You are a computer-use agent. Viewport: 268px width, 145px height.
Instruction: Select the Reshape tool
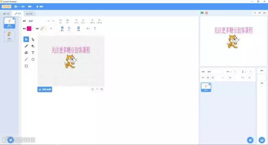[x=33, y=40]
